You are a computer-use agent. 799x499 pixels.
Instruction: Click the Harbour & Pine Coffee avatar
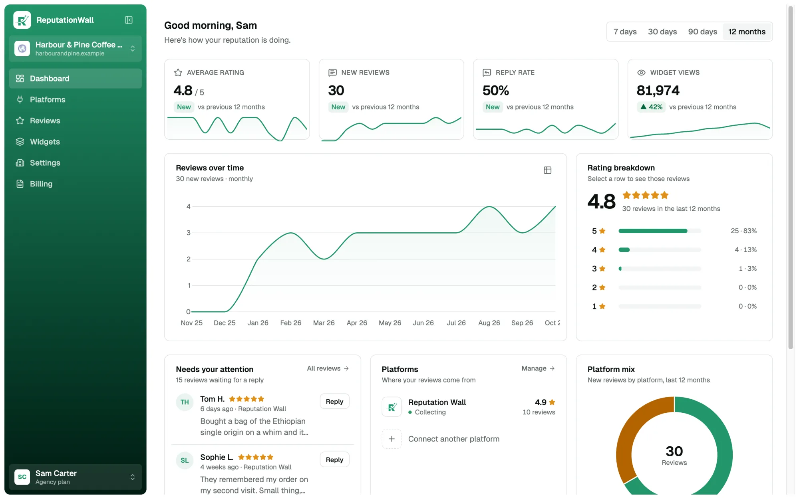(22, 49)
